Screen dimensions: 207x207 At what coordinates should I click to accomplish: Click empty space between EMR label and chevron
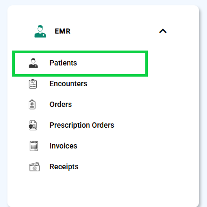click(114, 31)
